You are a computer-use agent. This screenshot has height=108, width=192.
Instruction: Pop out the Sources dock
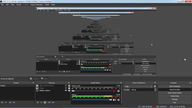click(69, 83)
